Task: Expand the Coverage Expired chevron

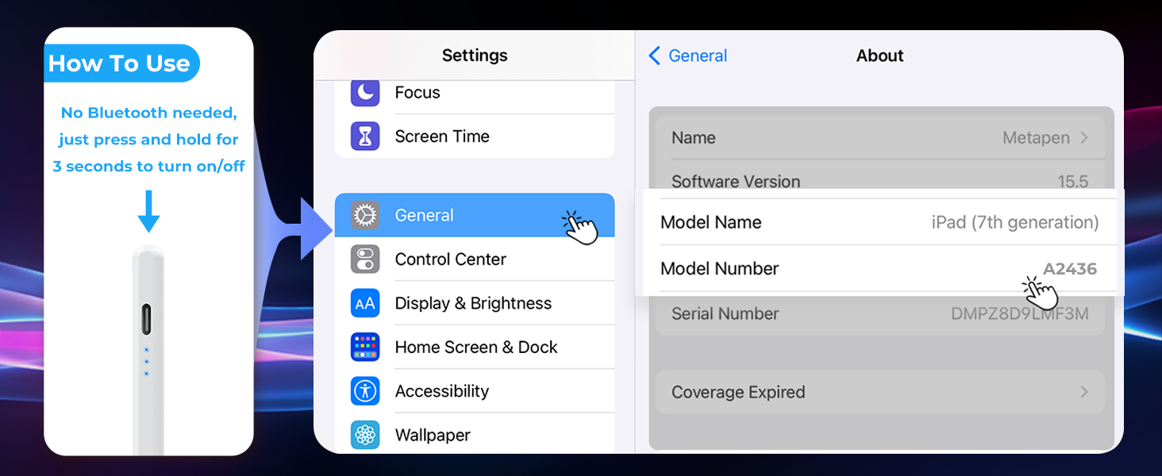Action: pos(1084,392)
